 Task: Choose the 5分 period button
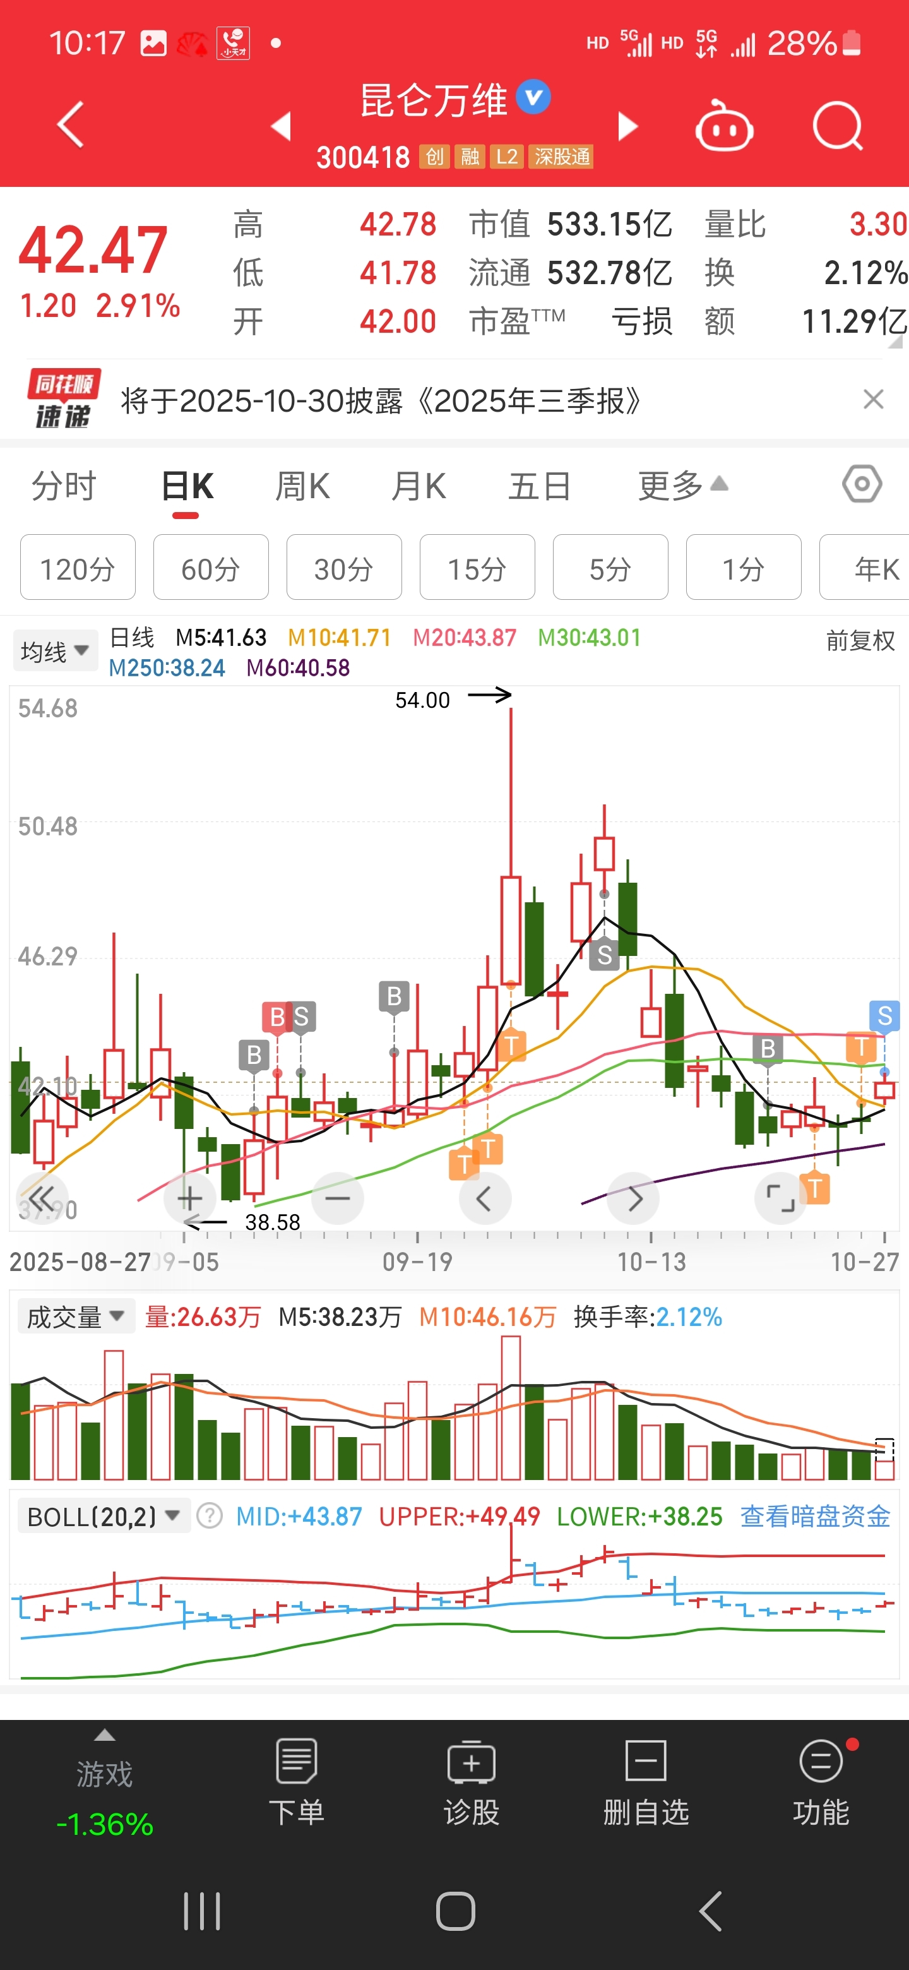[x=610, y=568]
